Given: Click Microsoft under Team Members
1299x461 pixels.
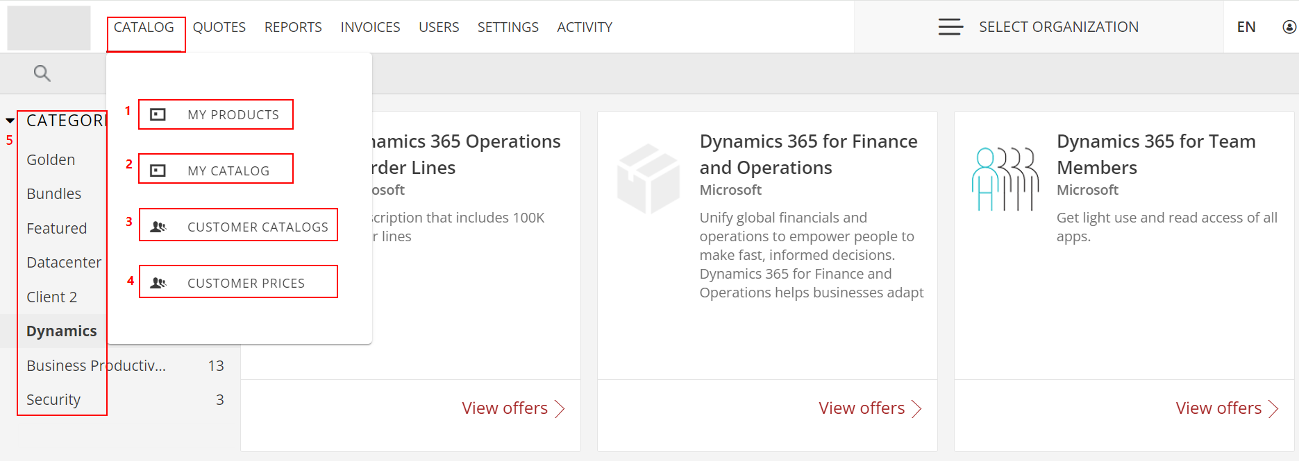Looking at the screenshot, I should point(1087,190).
